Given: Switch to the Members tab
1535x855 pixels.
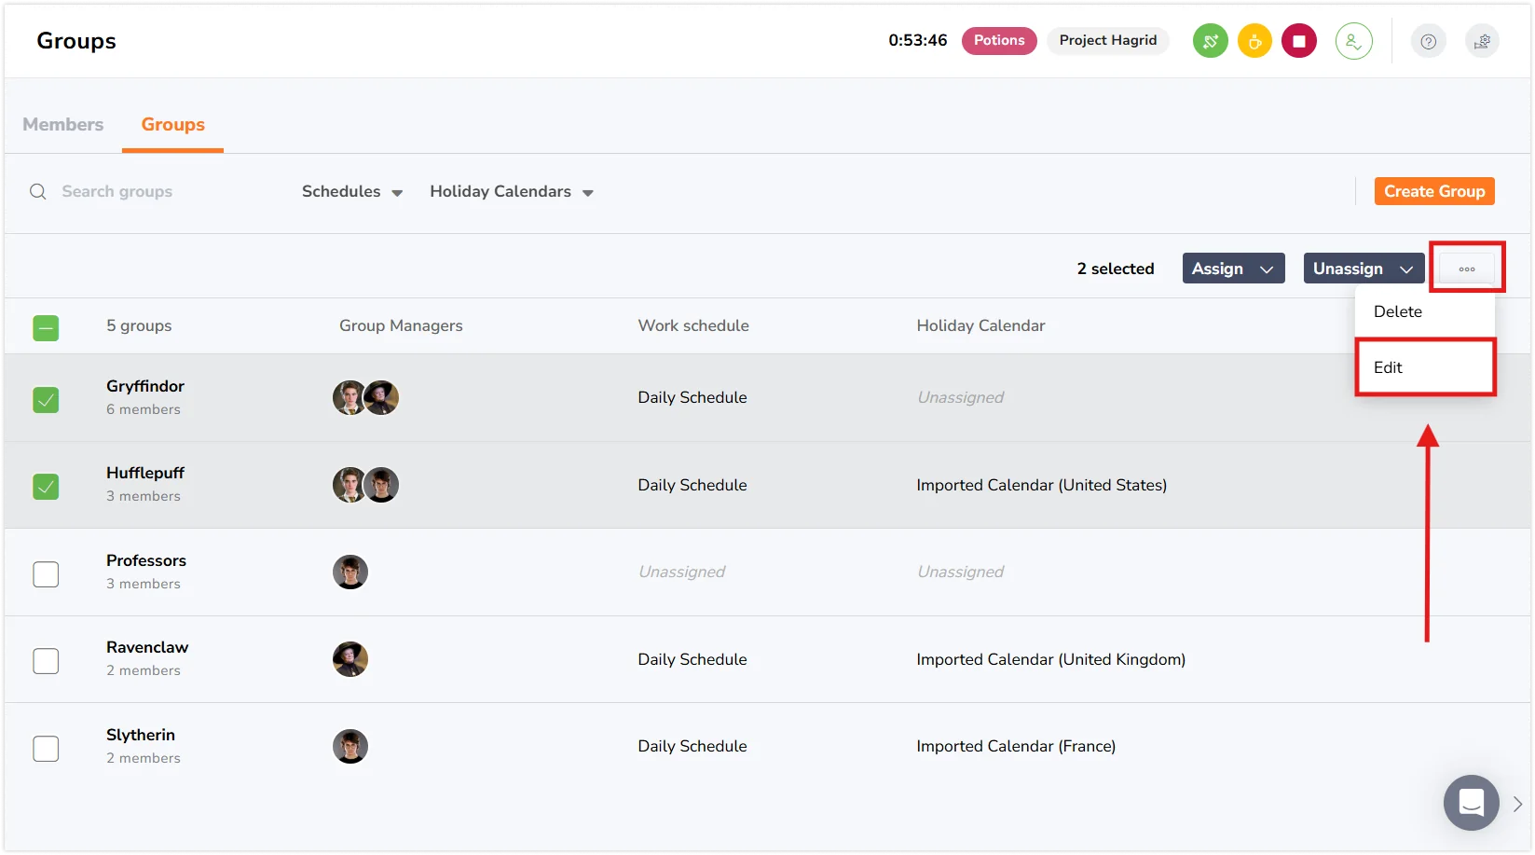Looking at the screenshot, I should 63,124.
